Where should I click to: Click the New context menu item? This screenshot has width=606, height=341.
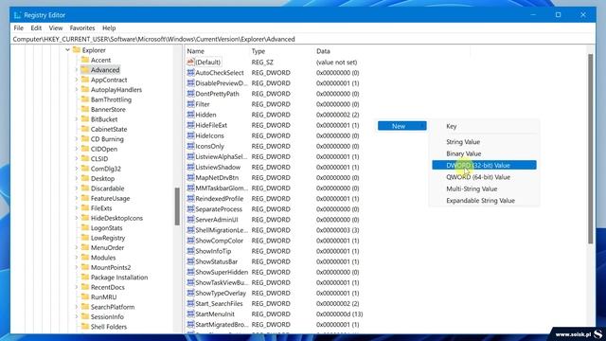click(401, 126)
